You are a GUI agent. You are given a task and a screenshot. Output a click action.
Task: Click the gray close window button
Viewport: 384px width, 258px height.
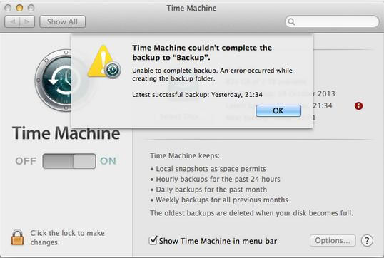[8, 8]
